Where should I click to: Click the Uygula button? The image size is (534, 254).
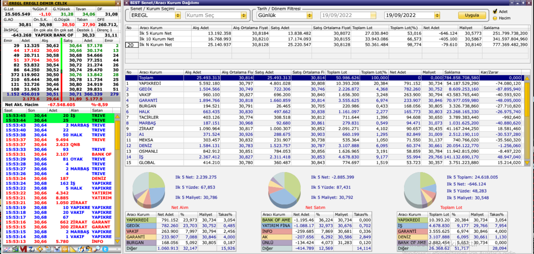click(472, 15)
